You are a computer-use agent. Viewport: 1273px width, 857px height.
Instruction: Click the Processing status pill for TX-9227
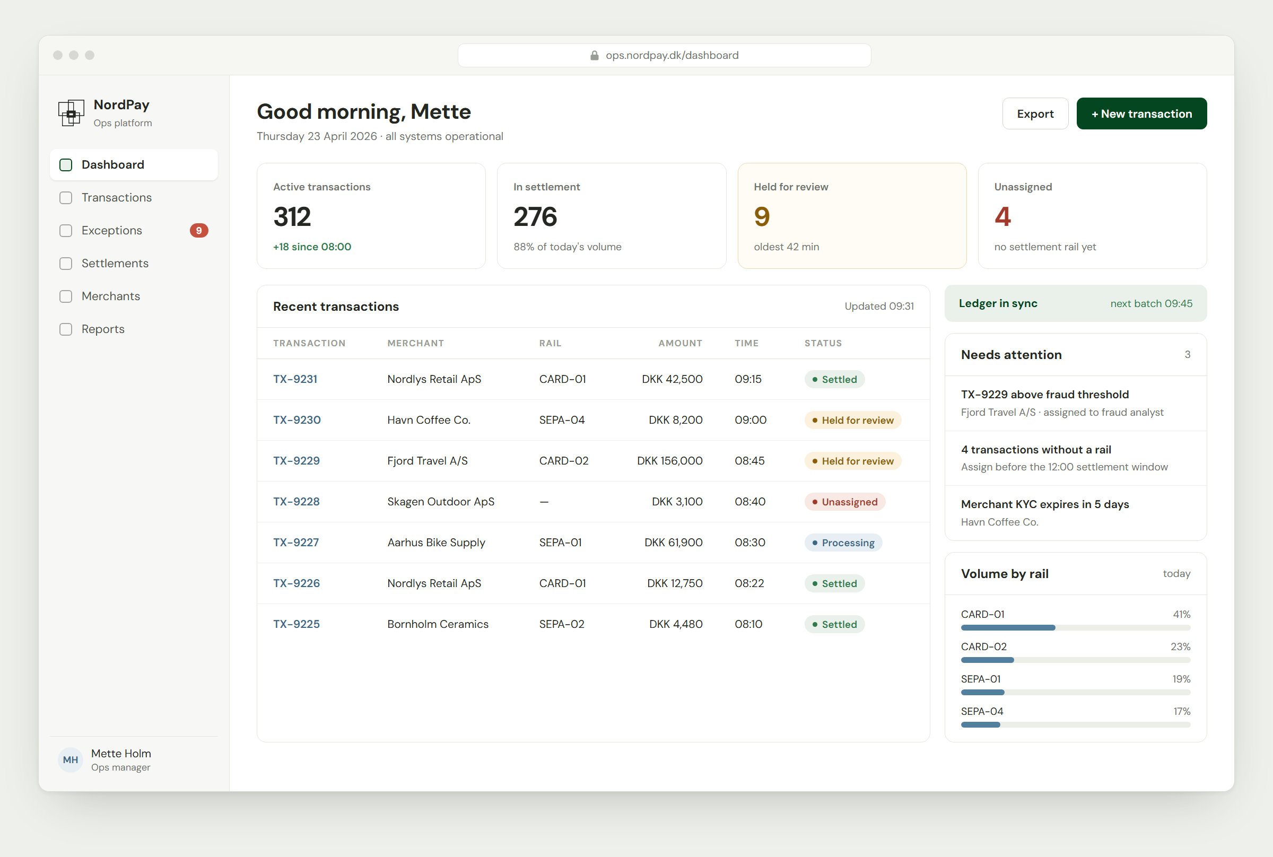[x=843, y=543]
